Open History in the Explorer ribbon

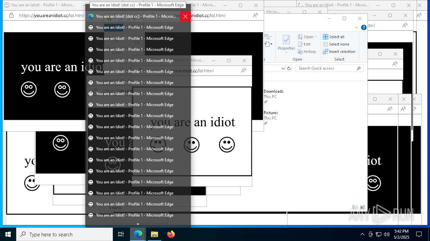pos(307,52)
